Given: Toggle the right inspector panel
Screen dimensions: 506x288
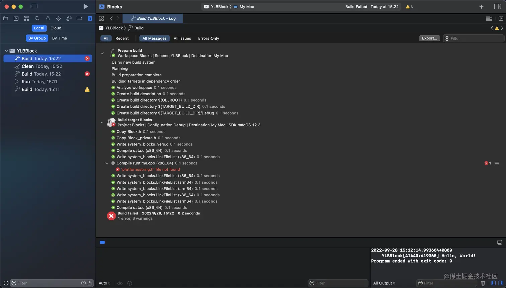Looking at the screenshot, I should pyautogui.click(x=498, y=7).
